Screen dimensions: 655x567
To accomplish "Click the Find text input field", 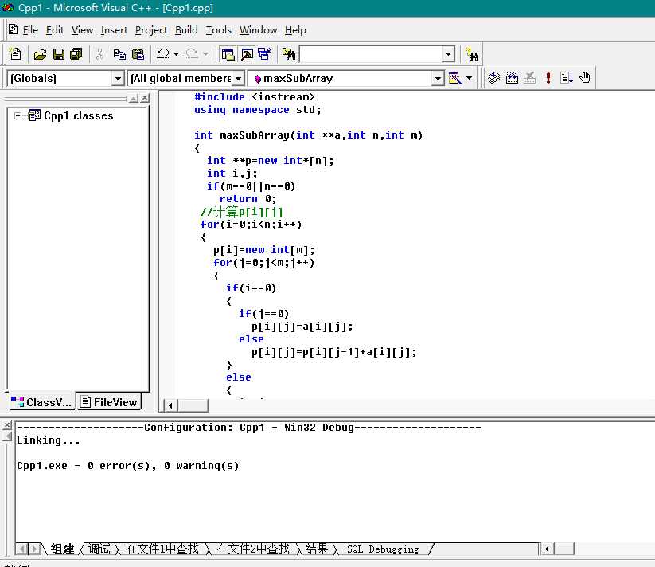I will [x=371, y=54].
